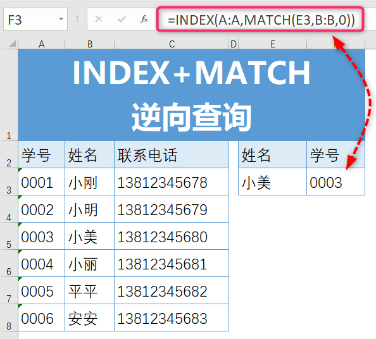Select row 7 header
376x339 pixels.
click(x=9, y=290)
